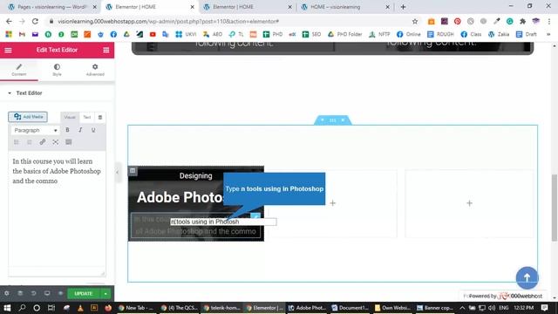The height and width of the screenshot is (314, 558).
Task: Go back to the previous page
Action: click(9, 21)
